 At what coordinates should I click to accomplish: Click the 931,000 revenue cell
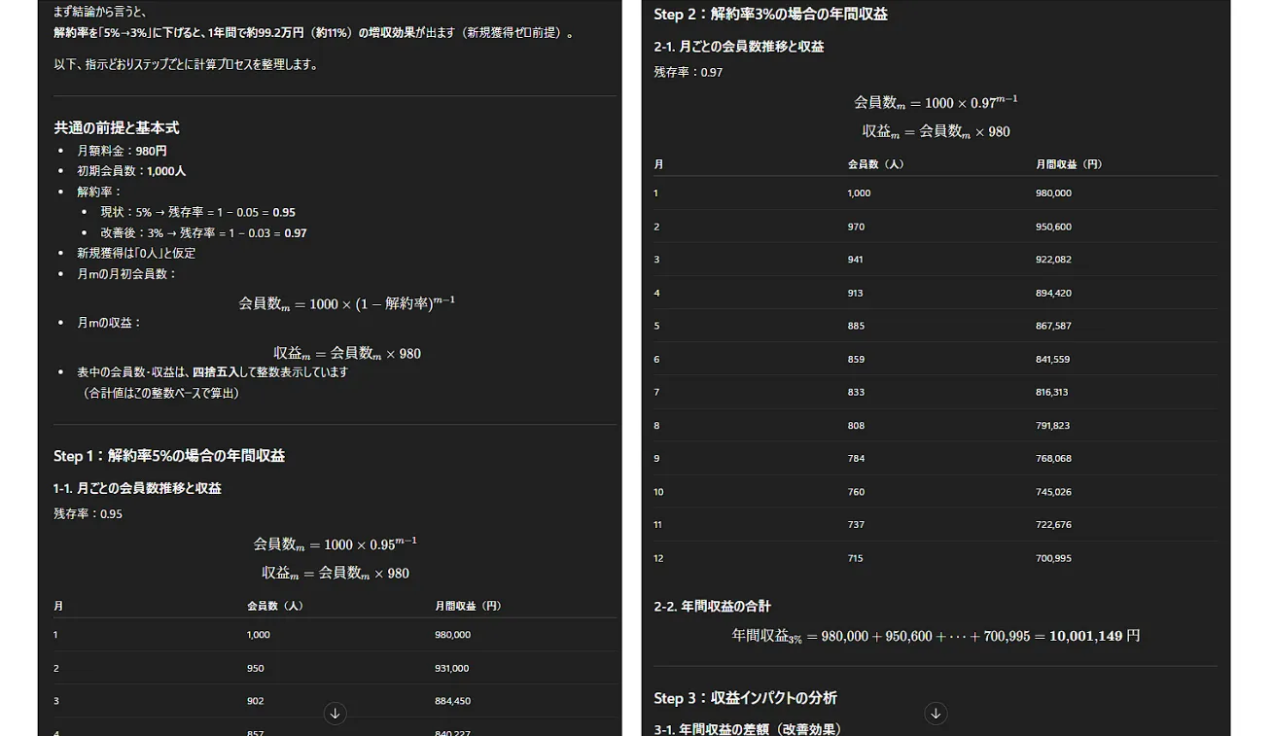(x=452, y=668)
